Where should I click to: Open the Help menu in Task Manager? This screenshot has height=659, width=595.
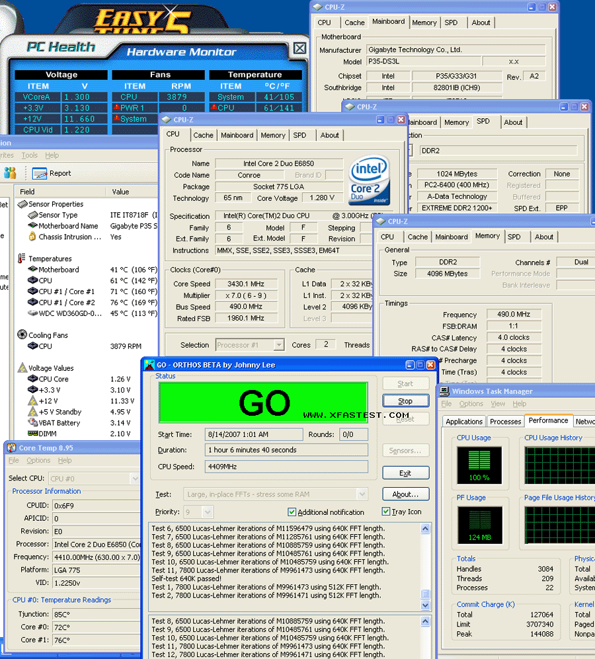click(520, 403)
